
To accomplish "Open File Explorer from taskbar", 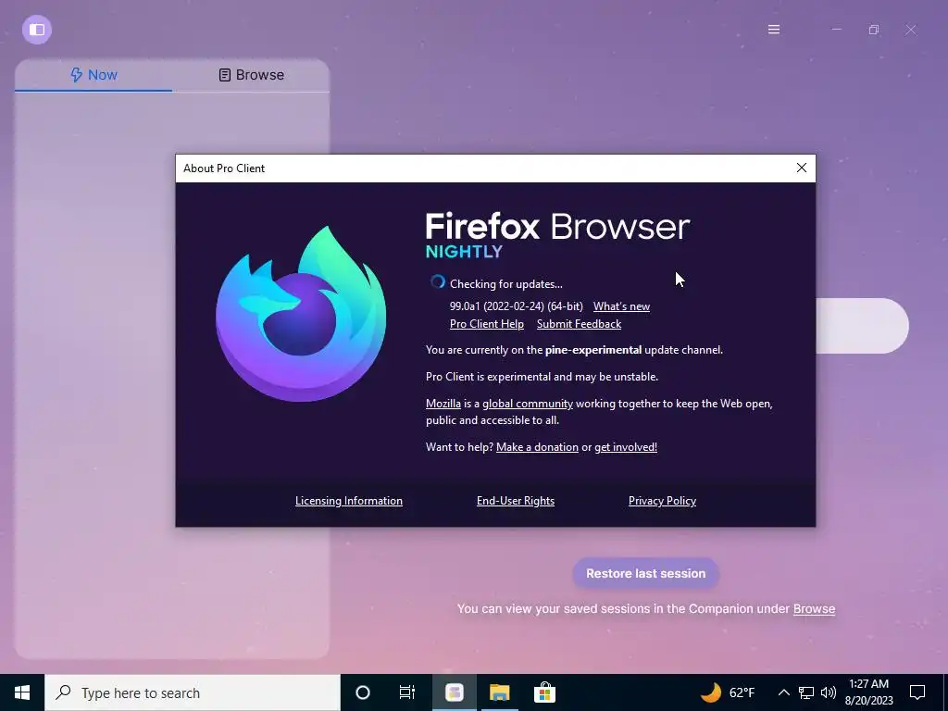I will pos(499,692).
